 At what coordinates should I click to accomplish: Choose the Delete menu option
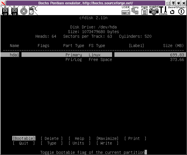51,138
